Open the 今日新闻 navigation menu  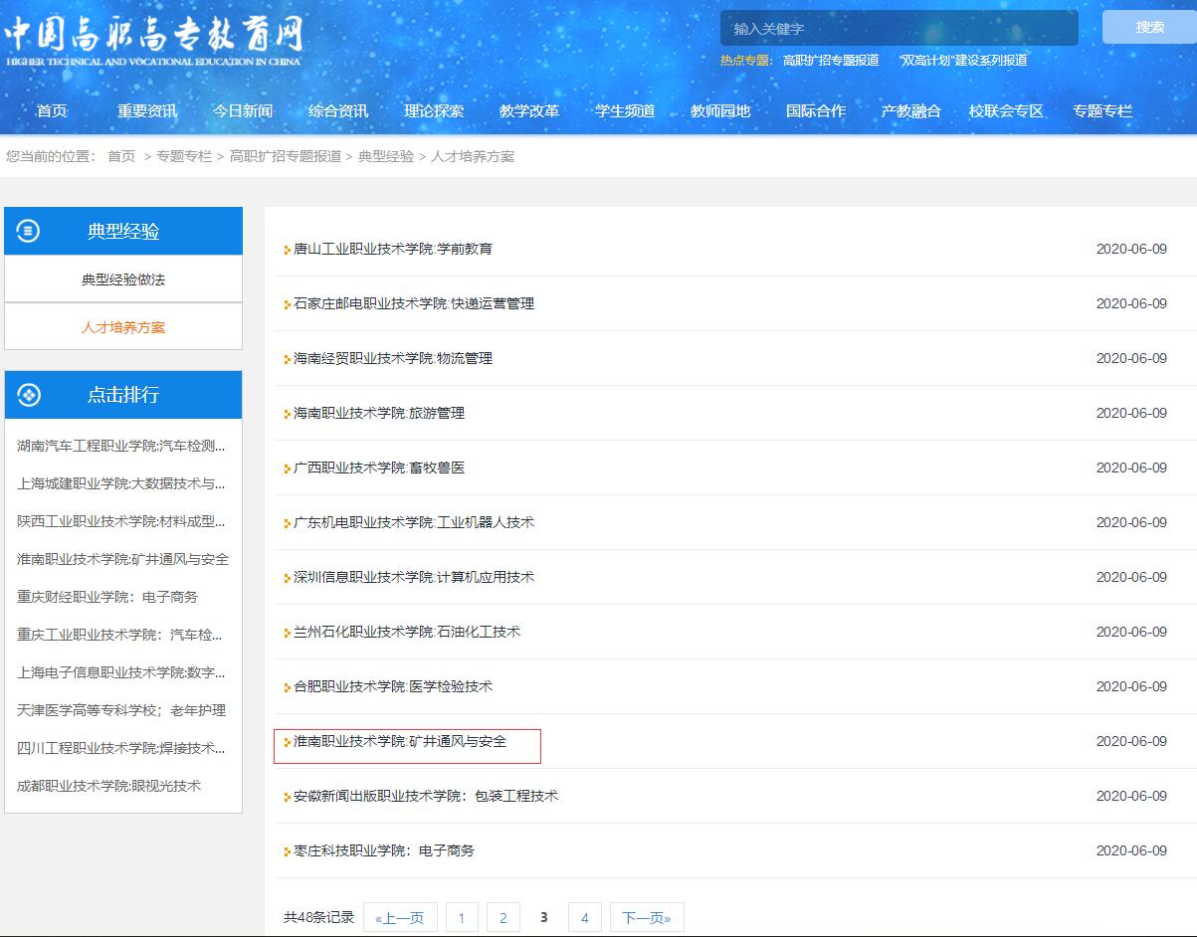click(243, 111)
